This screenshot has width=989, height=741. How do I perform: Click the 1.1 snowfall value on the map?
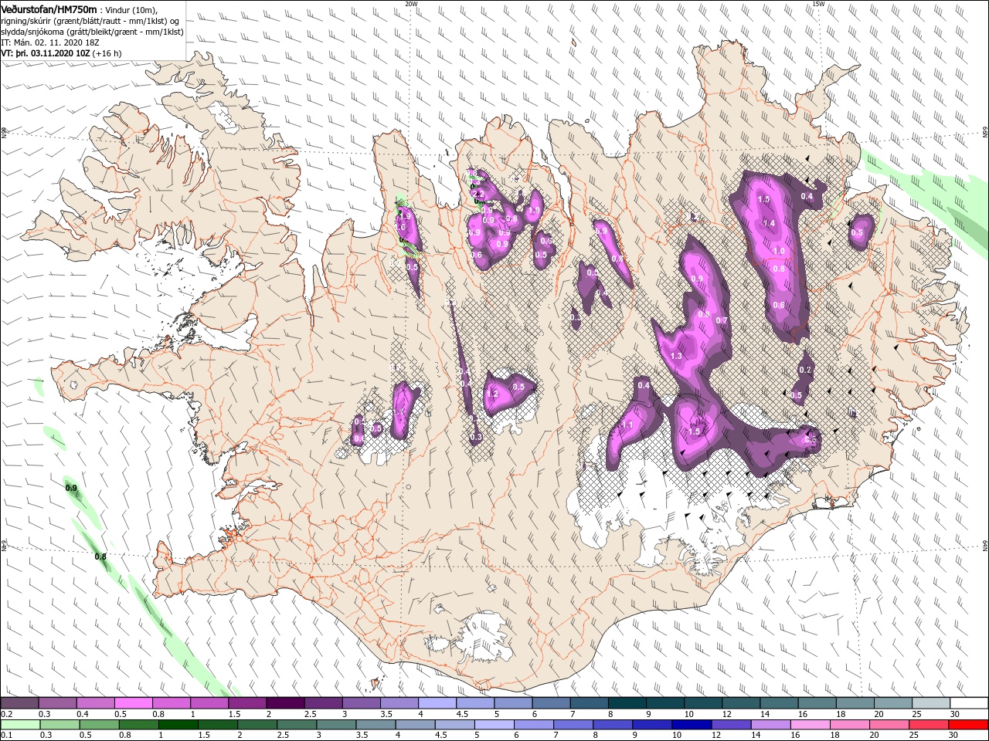[627, 425]
